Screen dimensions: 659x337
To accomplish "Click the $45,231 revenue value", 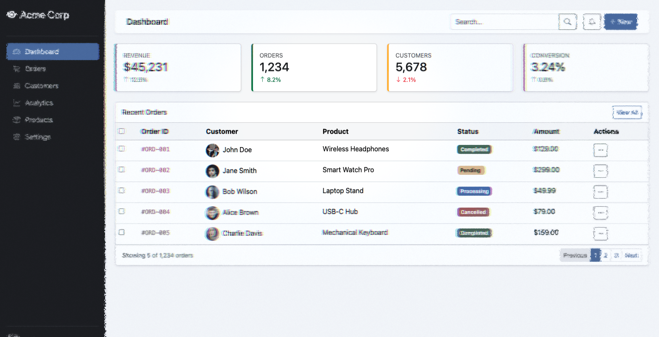I will coord(146,67).
